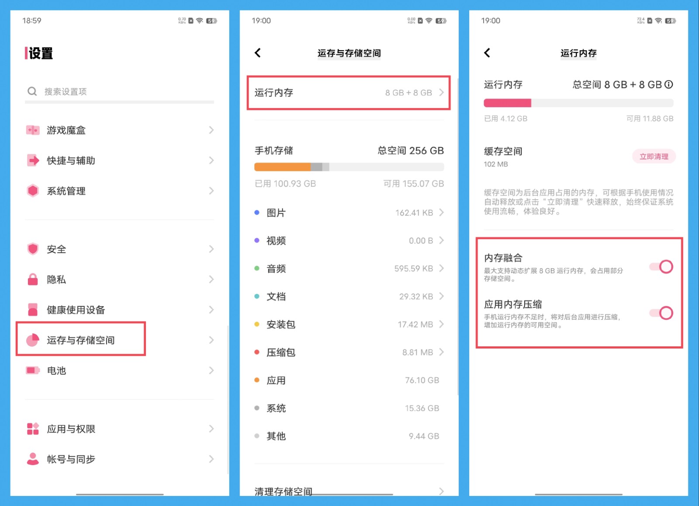This screenshot has width=699, height=506.
Task: Open the 电池 battery icon
Action: click(33, 370)
